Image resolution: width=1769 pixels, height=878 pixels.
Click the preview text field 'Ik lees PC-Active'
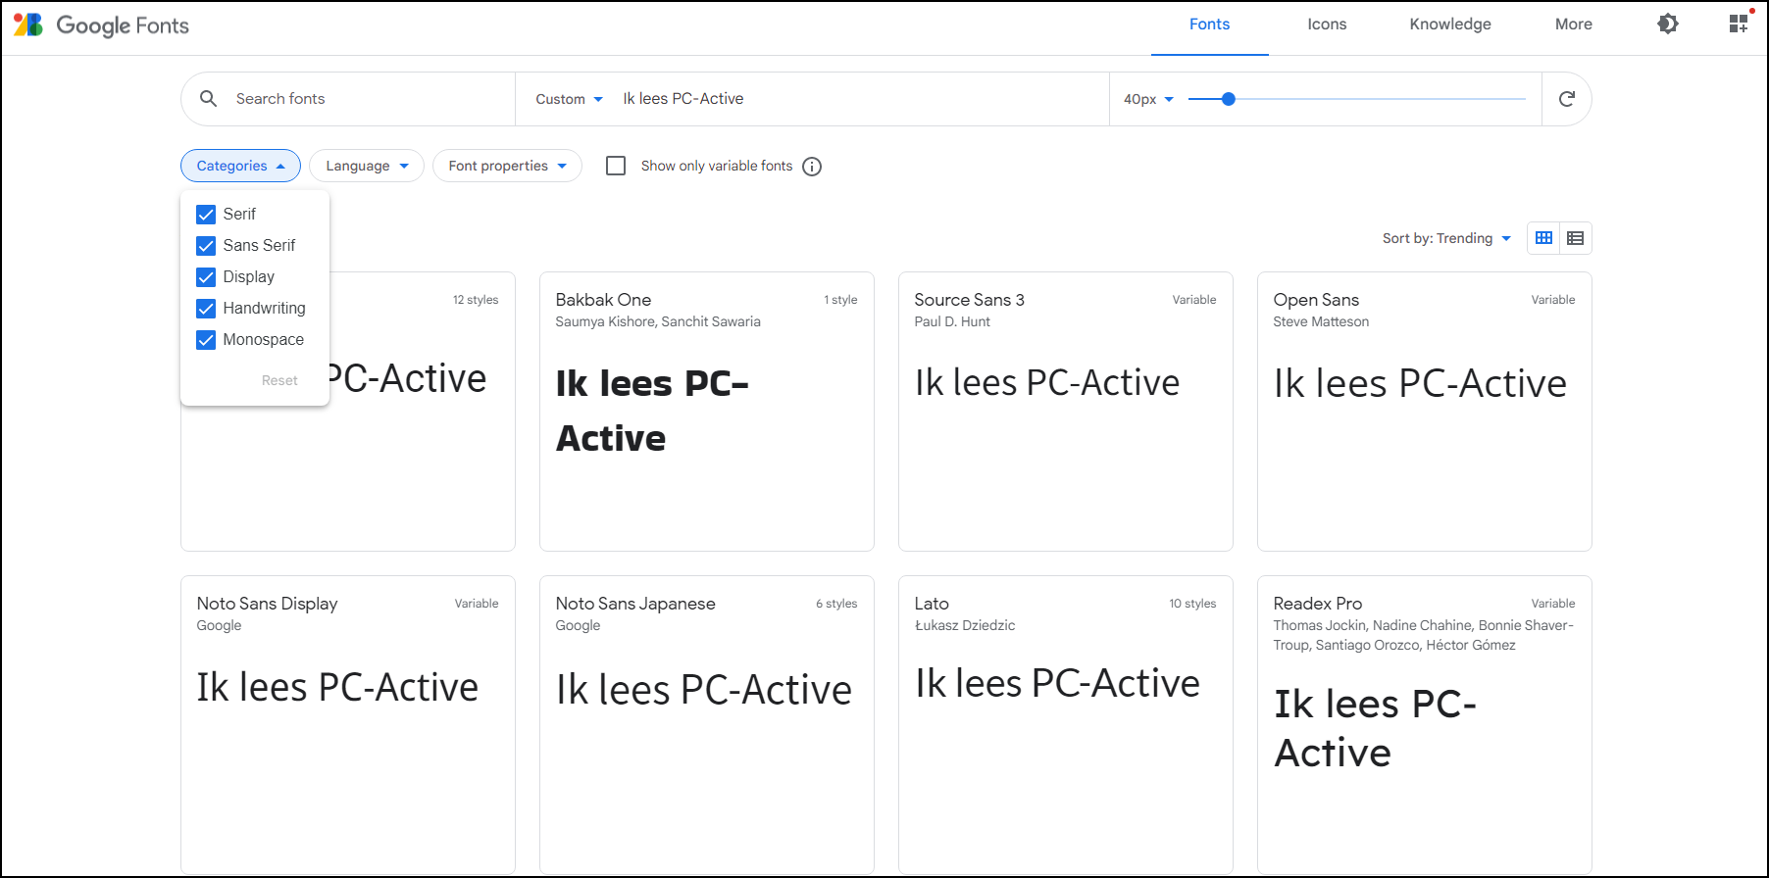click(x=858, y=99)
